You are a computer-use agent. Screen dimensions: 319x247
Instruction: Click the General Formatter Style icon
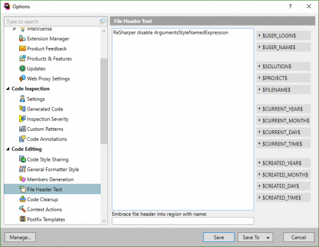click(x=22, y=169)
